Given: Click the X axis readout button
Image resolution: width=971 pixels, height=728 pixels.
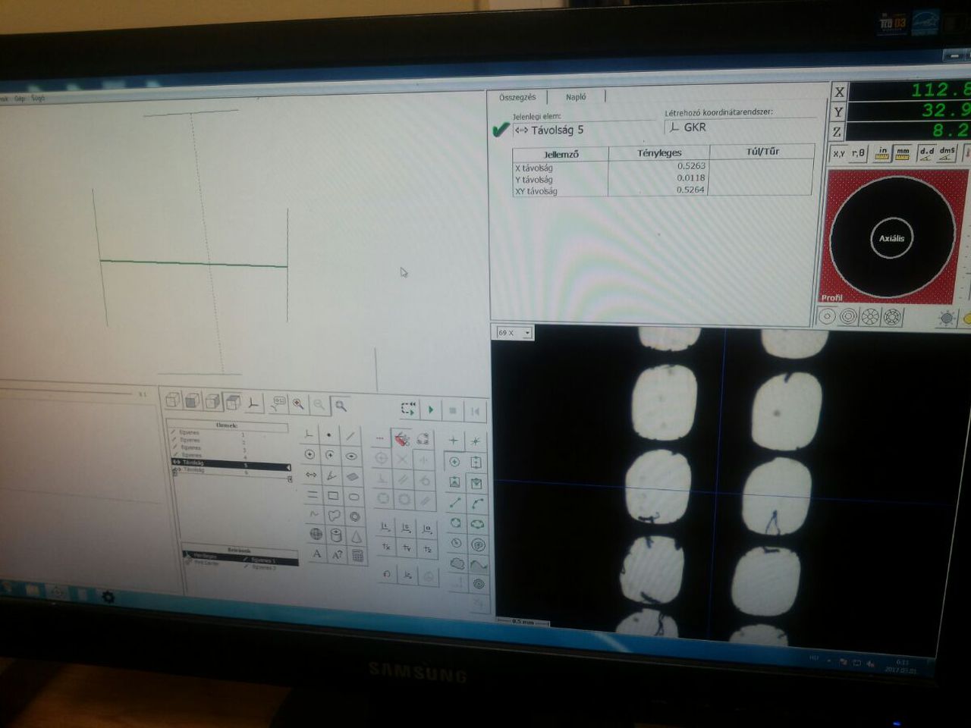Looking at the screenshot, I should [x=839, y=92].
